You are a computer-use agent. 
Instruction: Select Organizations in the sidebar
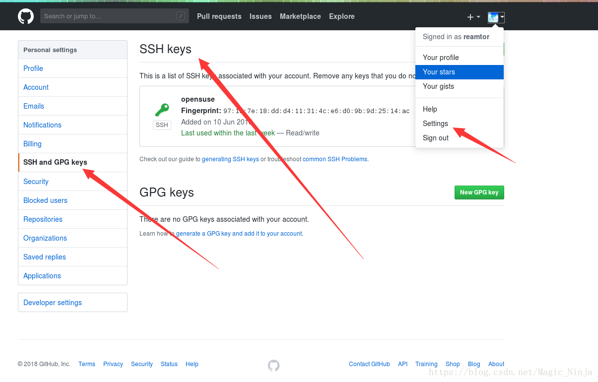[x=72, y=238]
